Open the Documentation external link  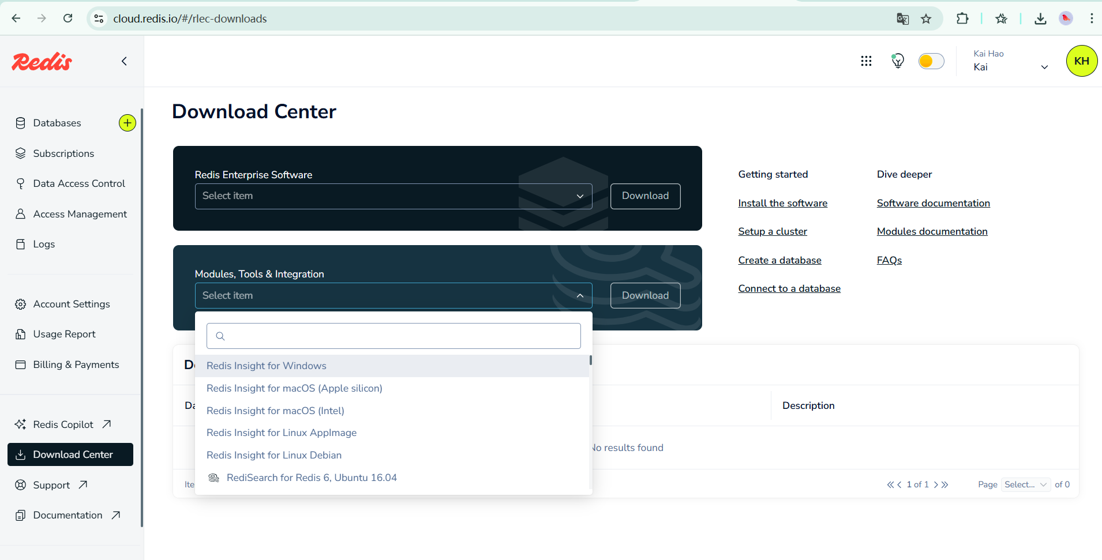tap(68, 515)
